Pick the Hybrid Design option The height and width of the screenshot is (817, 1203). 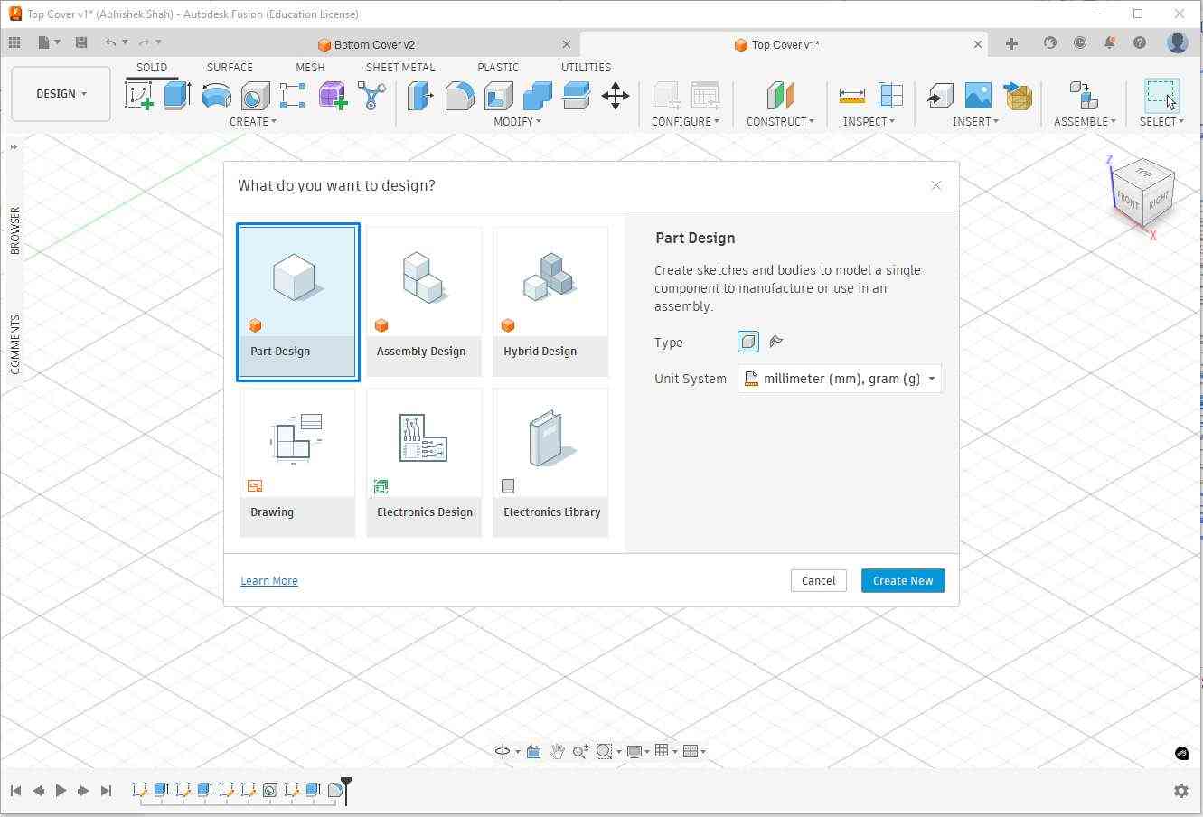pos(550,302)
